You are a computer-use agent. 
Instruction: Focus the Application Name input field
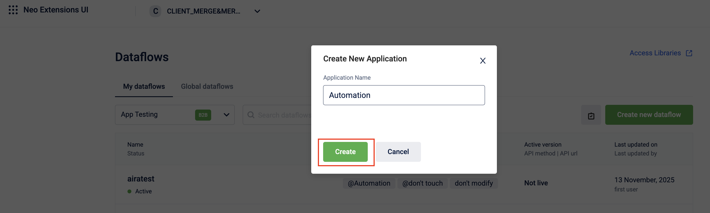[404, 95]
